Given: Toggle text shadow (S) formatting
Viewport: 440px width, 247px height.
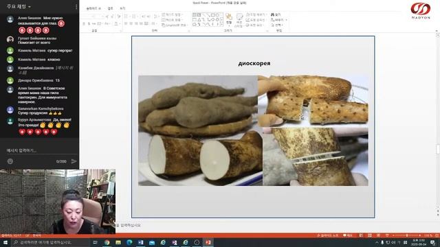Looking at the screenshot, I should pyautogui.click(x=89, y=24).
